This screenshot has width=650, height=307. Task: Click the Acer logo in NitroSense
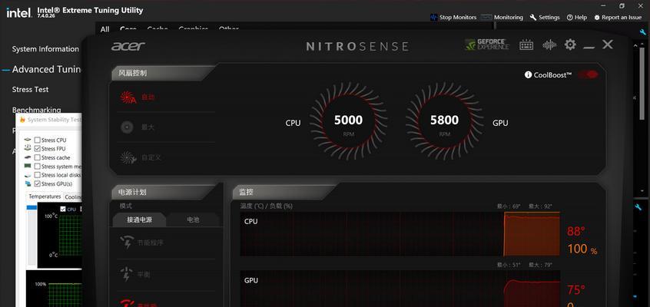point(128,46)
